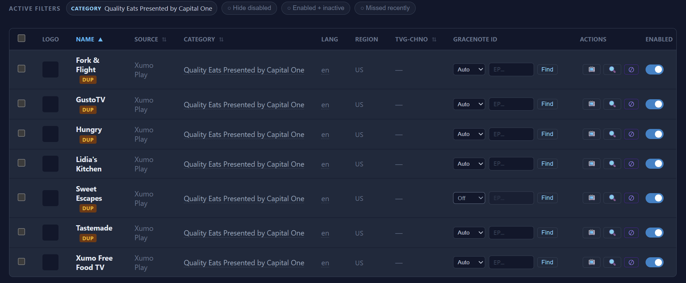
Task: Click the magnifier icon in the Sweet Escapes row
Action: [612, 198]
